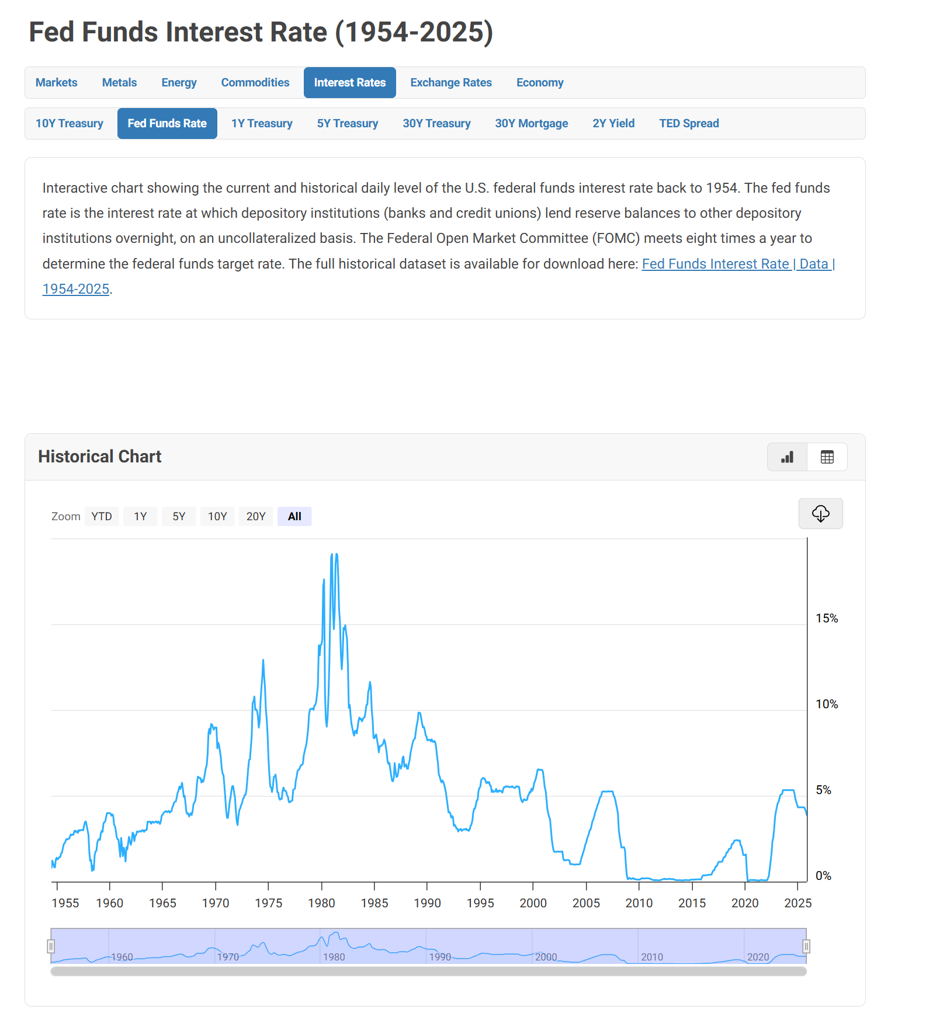The image size is (926, 1034).
Task: Open the Metals tab
Action: point(119,82)
